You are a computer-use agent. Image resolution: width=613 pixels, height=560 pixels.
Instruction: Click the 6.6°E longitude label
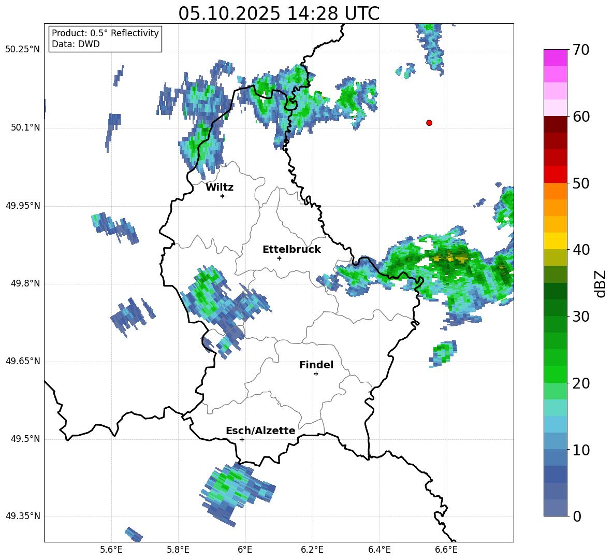point(446,550)
